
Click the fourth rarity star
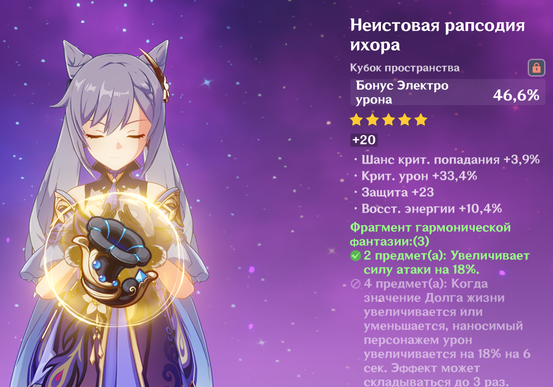[x=405, y=120]
